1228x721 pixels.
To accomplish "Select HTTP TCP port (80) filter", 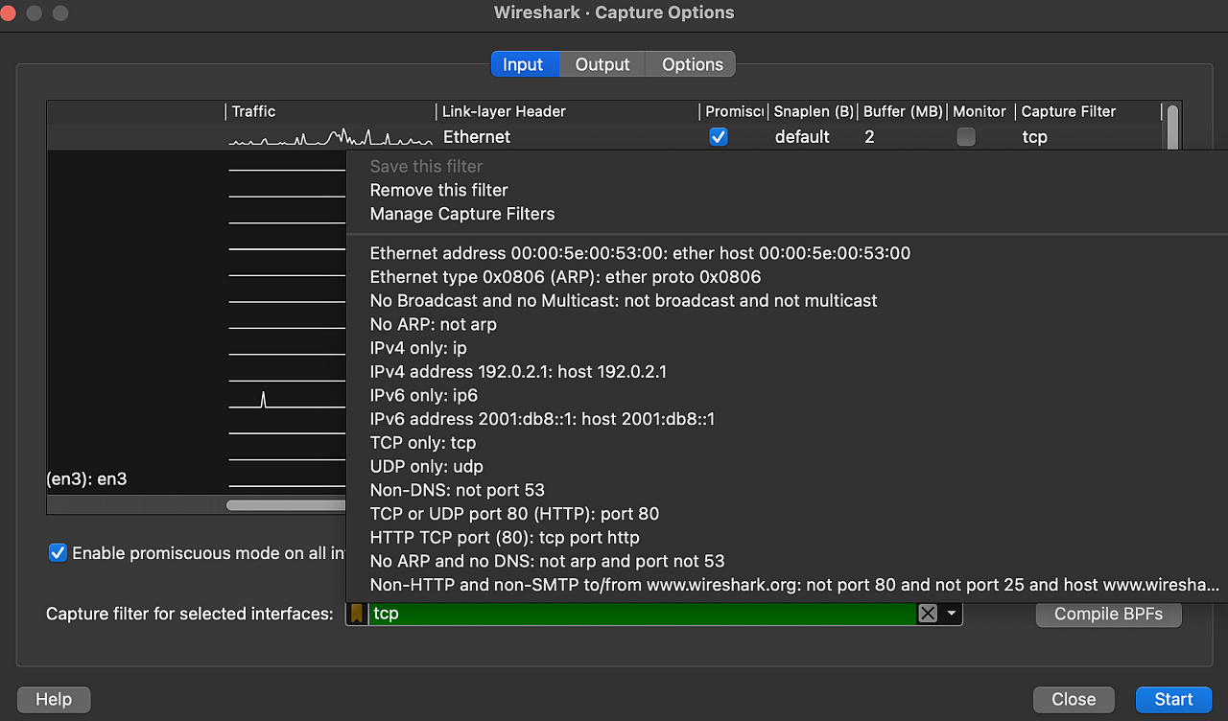I will click(x=505, y=538).
